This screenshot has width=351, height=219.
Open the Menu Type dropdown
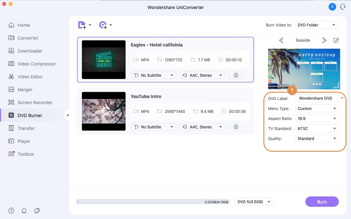pyautogui.click(x=317, y=108)
